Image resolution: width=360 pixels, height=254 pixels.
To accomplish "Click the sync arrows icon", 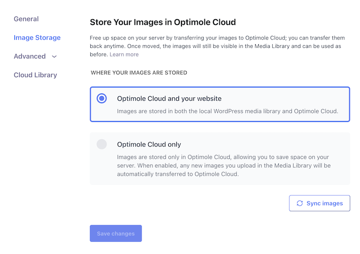I will [x=300, y=203].
